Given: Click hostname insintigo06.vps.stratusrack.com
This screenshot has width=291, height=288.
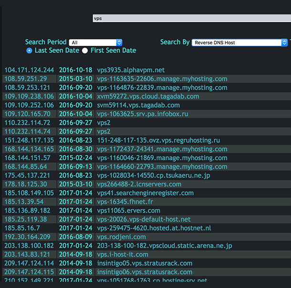Looking at the screenshot, I should [145, 272].
